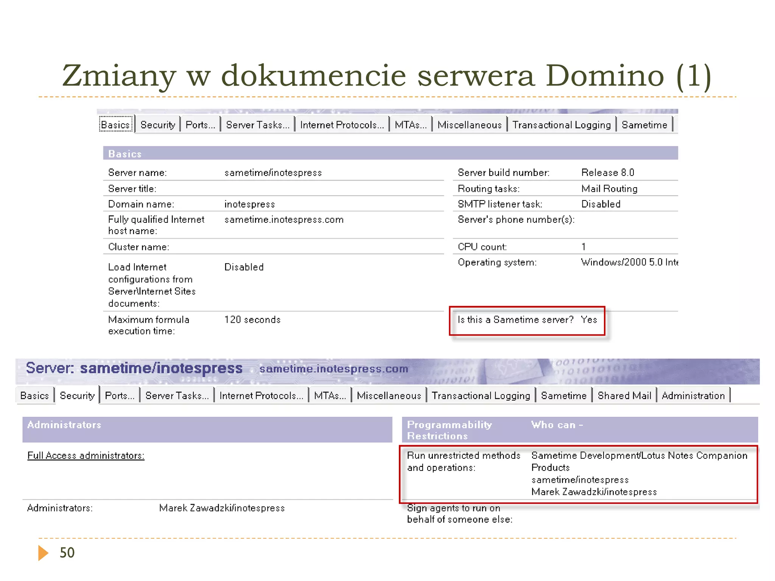Select the Windows/2000 5.0 operating system value

(x=629, y=262)
